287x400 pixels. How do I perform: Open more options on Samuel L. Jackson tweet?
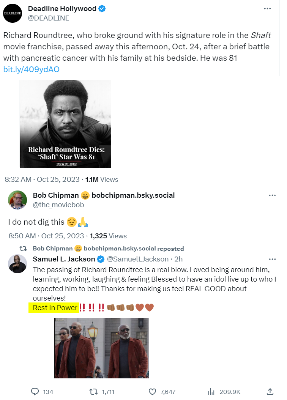click(272, 259)
